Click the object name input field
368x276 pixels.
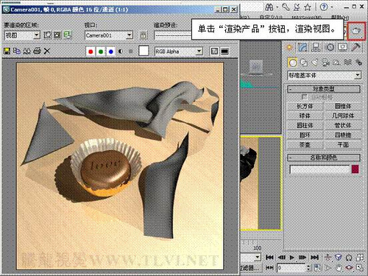[319, 169]
